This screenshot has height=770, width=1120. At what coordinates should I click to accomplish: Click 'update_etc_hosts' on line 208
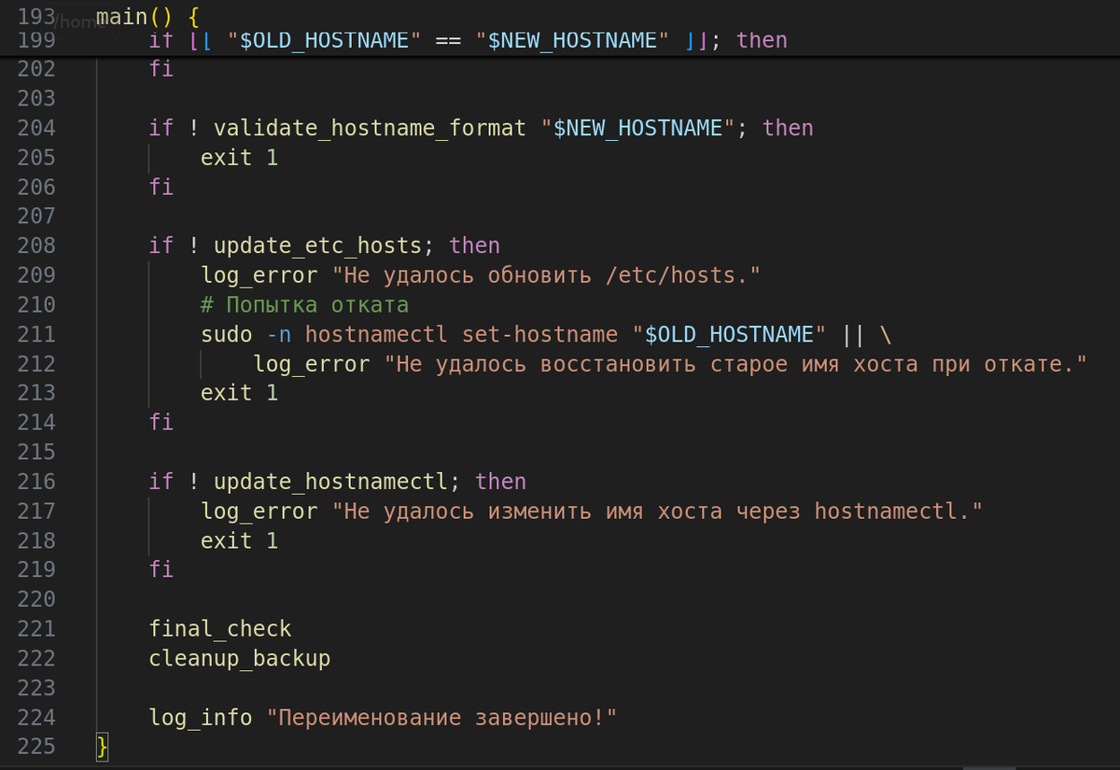click(318, 245)
